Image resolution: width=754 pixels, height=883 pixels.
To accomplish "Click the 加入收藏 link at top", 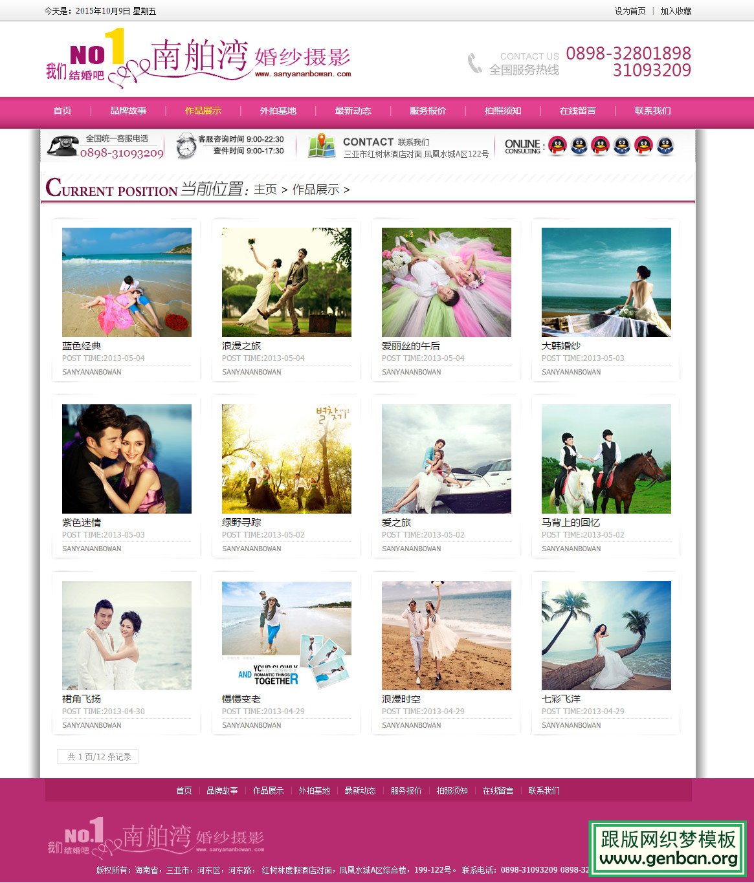I will point(676,11).
